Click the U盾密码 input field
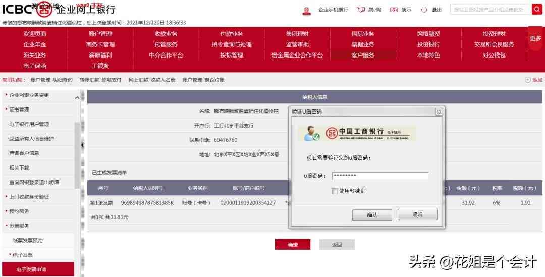The image size is (545, 277). pyautogui.click(x=380, y=176)
